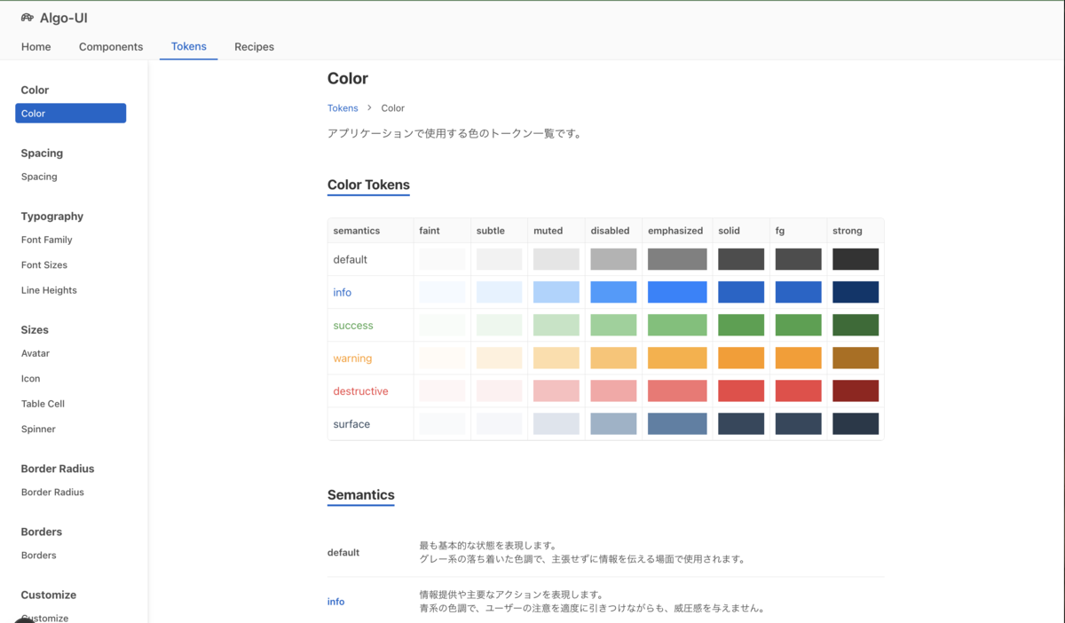Click surface disabled blue-gray swatch
Screen dimensions: 1065x623
[x=613, y=423]
